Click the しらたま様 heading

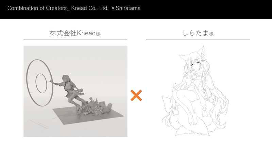[198, 33]
